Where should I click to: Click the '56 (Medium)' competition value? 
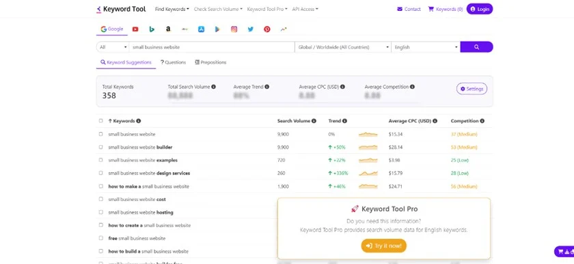point(464,187)
